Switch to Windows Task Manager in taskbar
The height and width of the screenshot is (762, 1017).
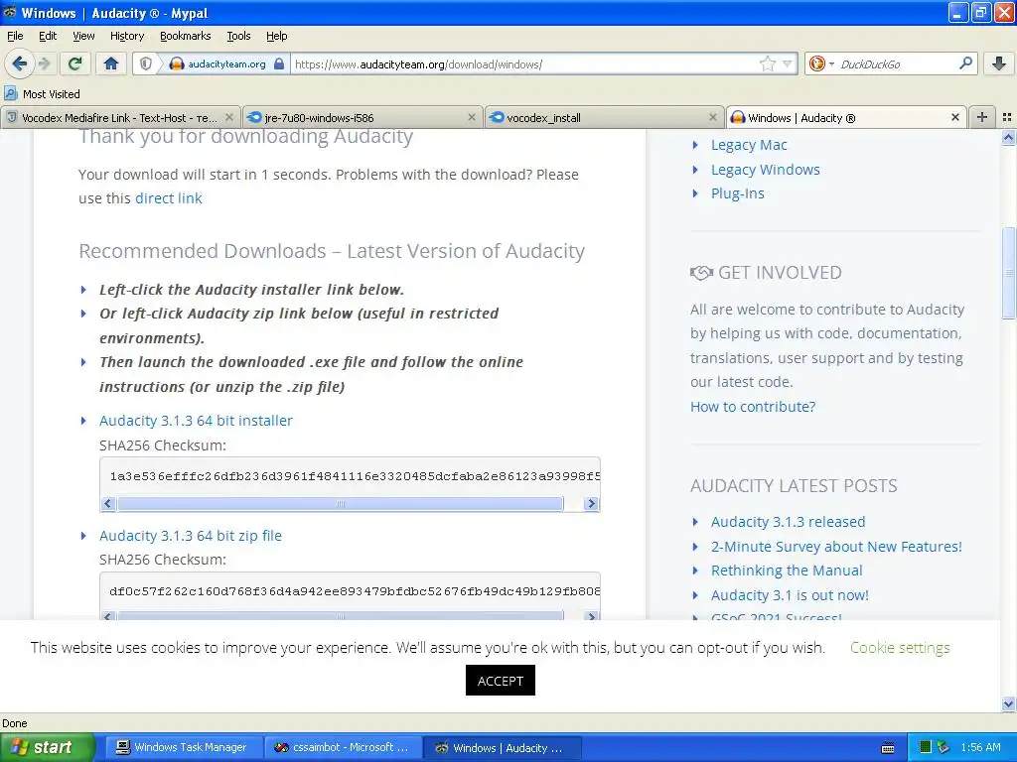(x=182, y=748)
